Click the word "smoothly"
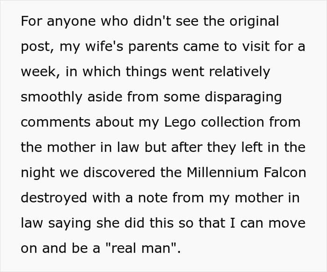The width and height of the screenshot is (327, 272). [x=51, y=98]
